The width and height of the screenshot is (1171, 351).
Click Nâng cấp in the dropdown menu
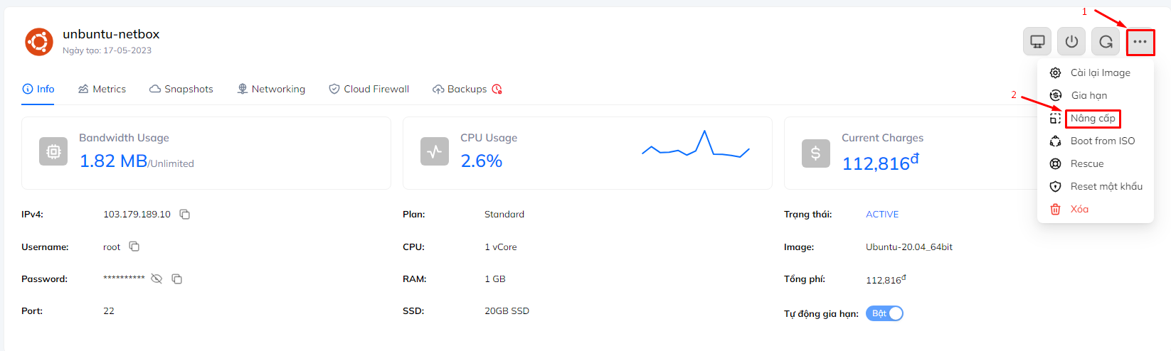tap(1093, 118)
